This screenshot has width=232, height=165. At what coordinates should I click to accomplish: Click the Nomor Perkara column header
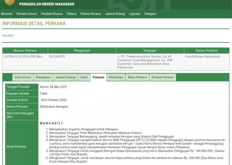tap(25, 50)
